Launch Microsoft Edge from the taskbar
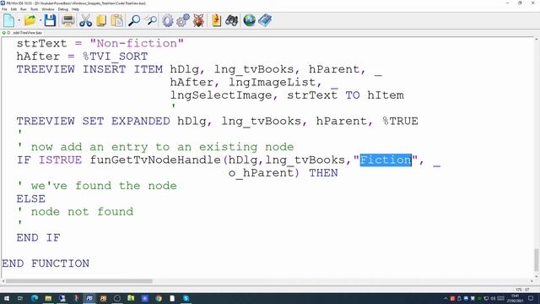Image resolution: width=540 pixels, height=304 pixels. coord(35,298)
